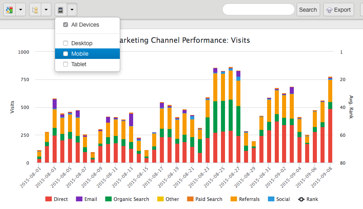Collapse the device filter dropdown arrow
The width and height of the screenshot is (363, 209).
[72, 10]
